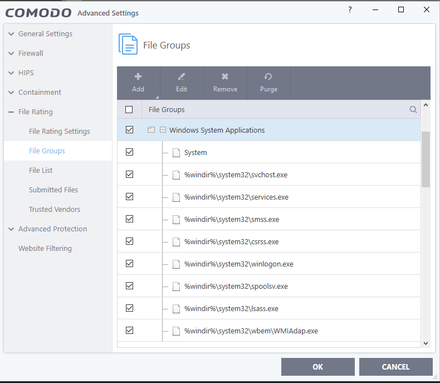Click the file icon beside smss.exe
The height and width of the screenshot is (383, 440).
[176, 219]
